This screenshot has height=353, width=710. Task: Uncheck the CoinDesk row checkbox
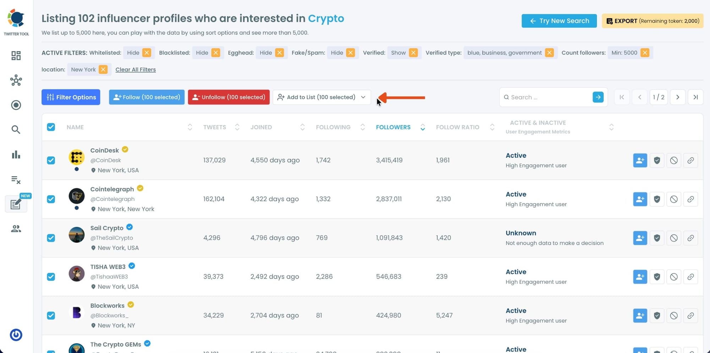click(x=51, y=160)
